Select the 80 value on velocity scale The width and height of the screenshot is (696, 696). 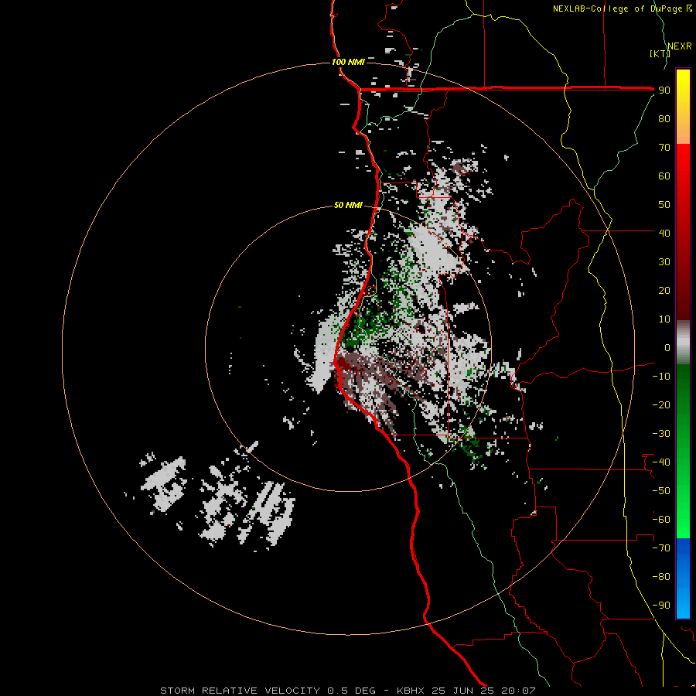[x=664, y=119]
